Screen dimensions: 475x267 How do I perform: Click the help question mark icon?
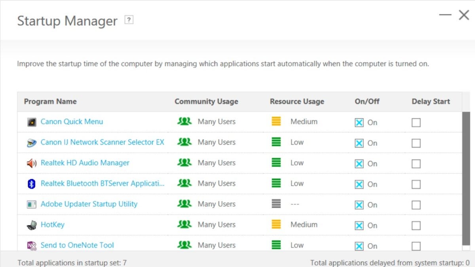[129, 20]
